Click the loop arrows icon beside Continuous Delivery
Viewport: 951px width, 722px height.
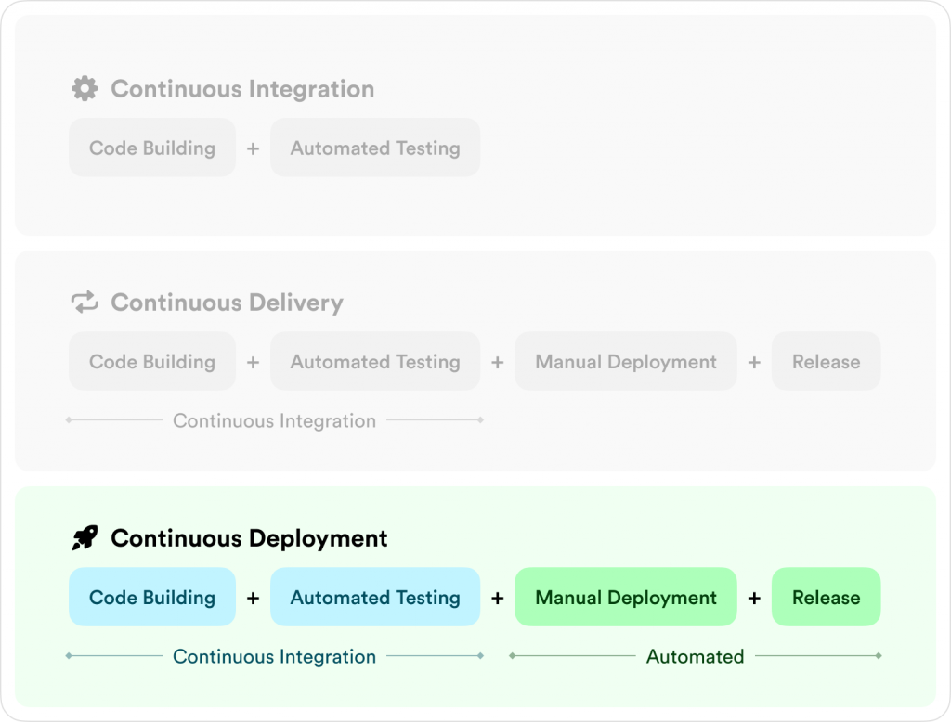(x=85, y=302)
